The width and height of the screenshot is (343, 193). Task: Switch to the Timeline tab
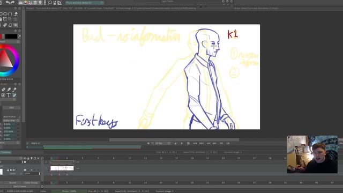click(6, 152)
